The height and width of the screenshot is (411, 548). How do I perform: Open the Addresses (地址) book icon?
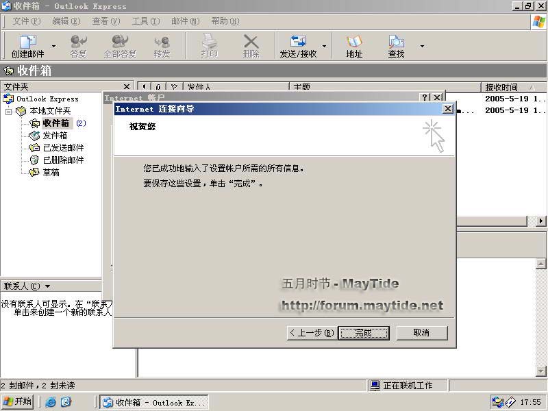354,46
